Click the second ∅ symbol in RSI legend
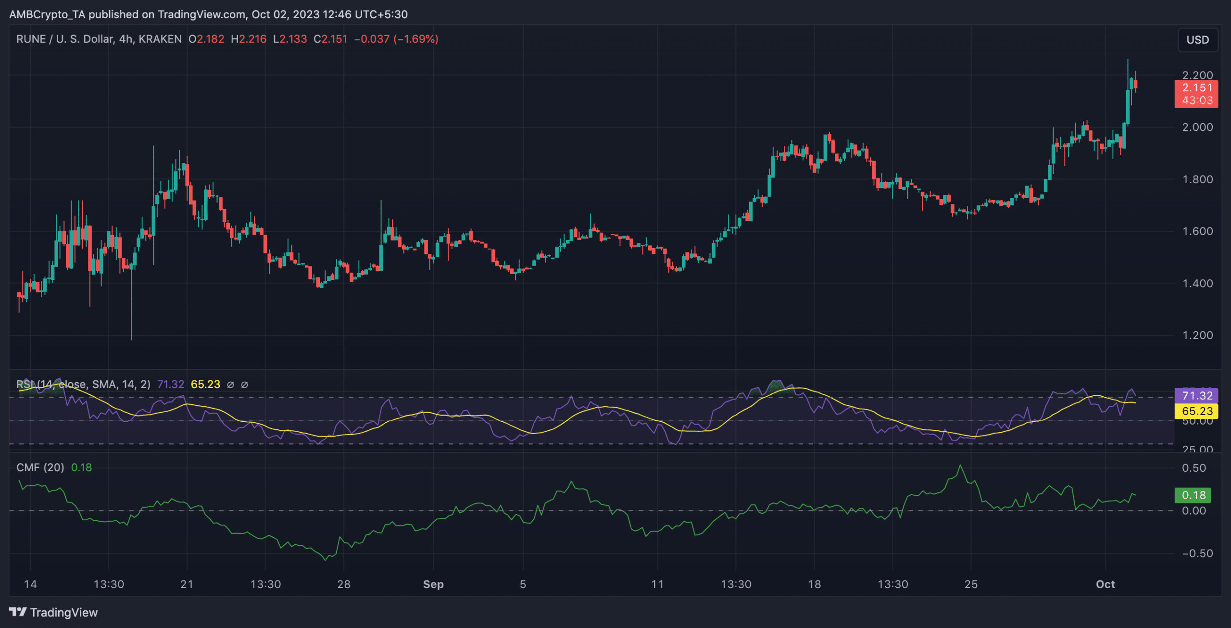The width and height of the screenshot is (1231, 628). [244, 385]
